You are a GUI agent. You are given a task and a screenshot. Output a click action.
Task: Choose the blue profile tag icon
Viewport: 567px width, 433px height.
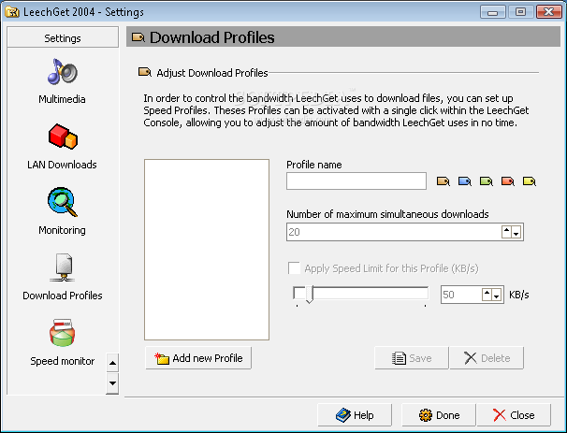pyautogui.click(x=465, y=181)
